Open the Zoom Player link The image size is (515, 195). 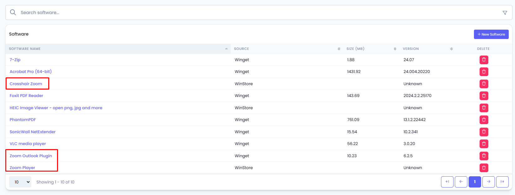pyautogui.click(x=22, y=168)
